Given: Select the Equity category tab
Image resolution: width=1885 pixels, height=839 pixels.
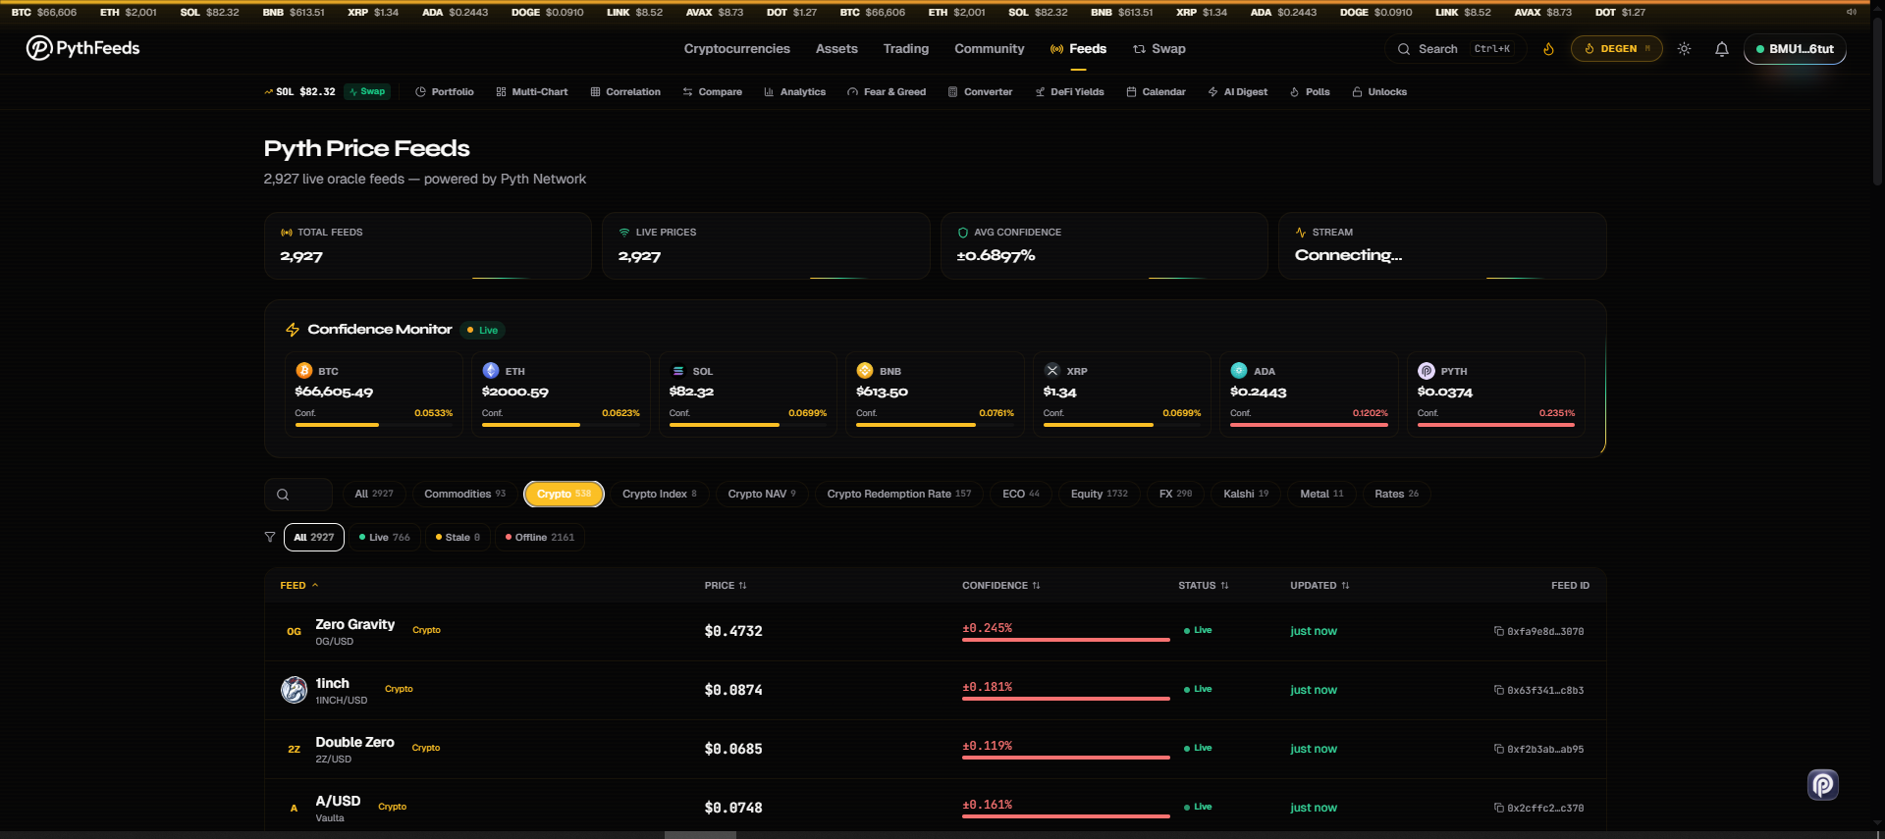Looking at the screenshot, I should point(1098,495).
